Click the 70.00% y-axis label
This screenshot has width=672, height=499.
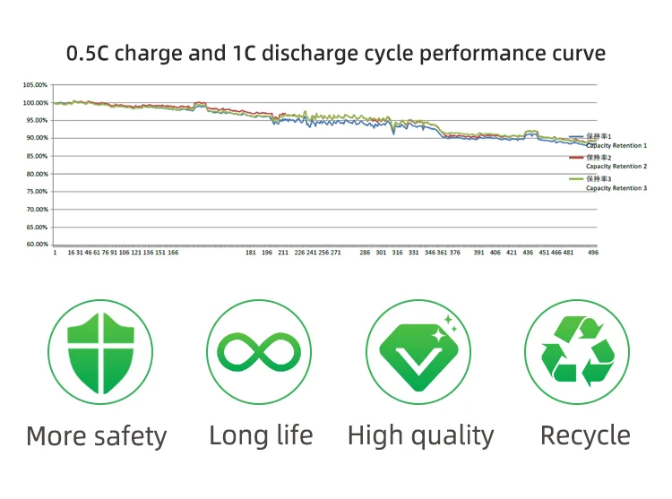[37, 210]
